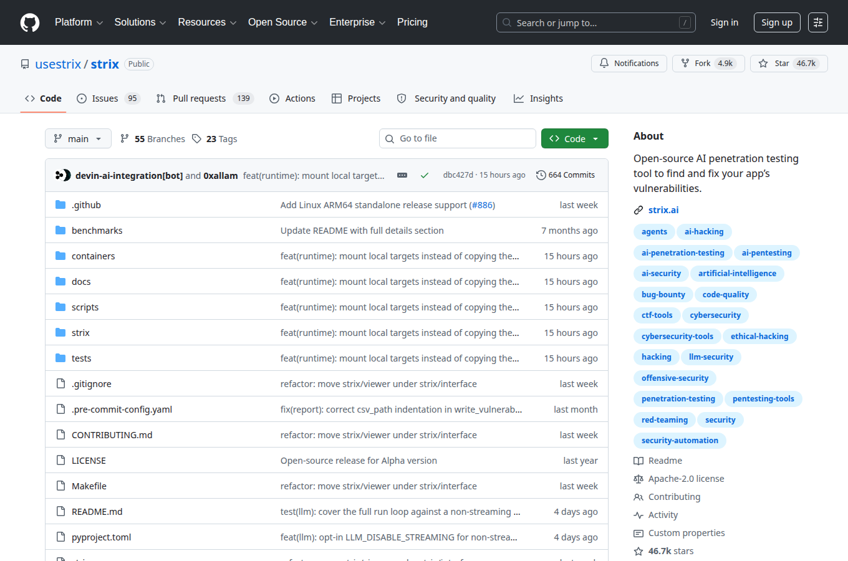Open the tests folder
The height and width of the screenshot is (561, 848).
81,358
